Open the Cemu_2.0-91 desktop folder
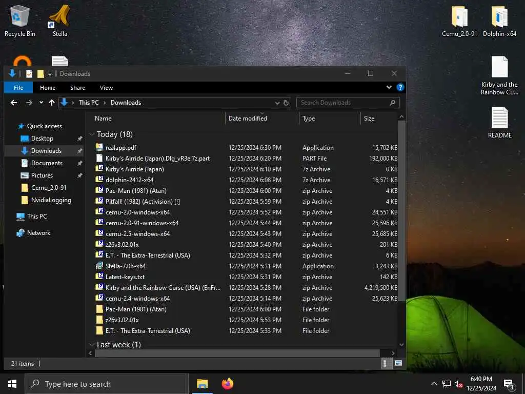Viewport: 525px width, 394px height. [459, 21]
